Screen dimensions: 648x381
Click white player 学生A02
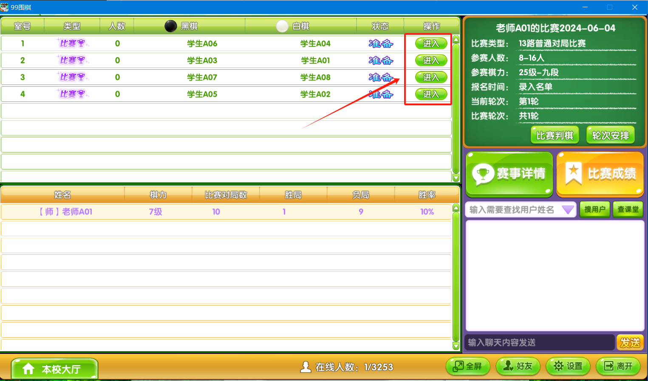tap(315, 94)
